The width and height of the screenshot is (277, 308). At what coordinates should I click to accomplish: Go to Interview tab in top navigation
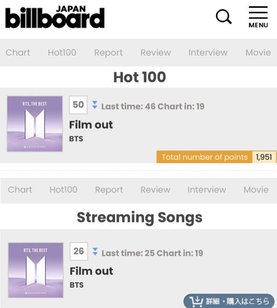[208, 52]
